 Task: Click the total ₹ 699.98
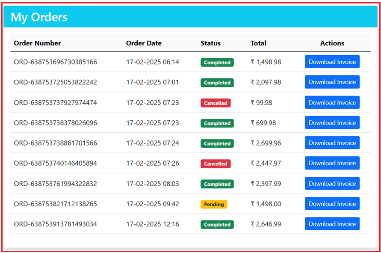263,123
